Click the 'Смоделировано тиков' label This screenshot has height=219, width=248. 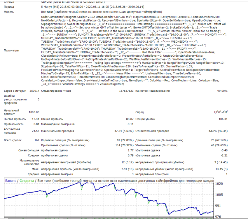click(x=56, y=91)
